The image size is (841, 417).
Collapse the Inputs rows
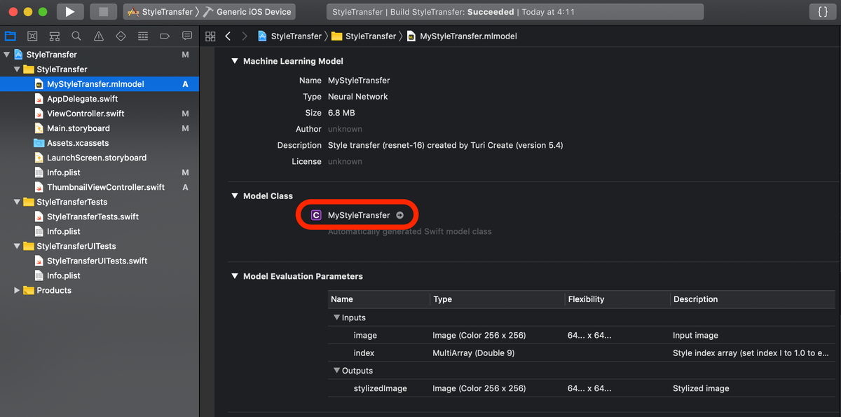coord(336,317)
